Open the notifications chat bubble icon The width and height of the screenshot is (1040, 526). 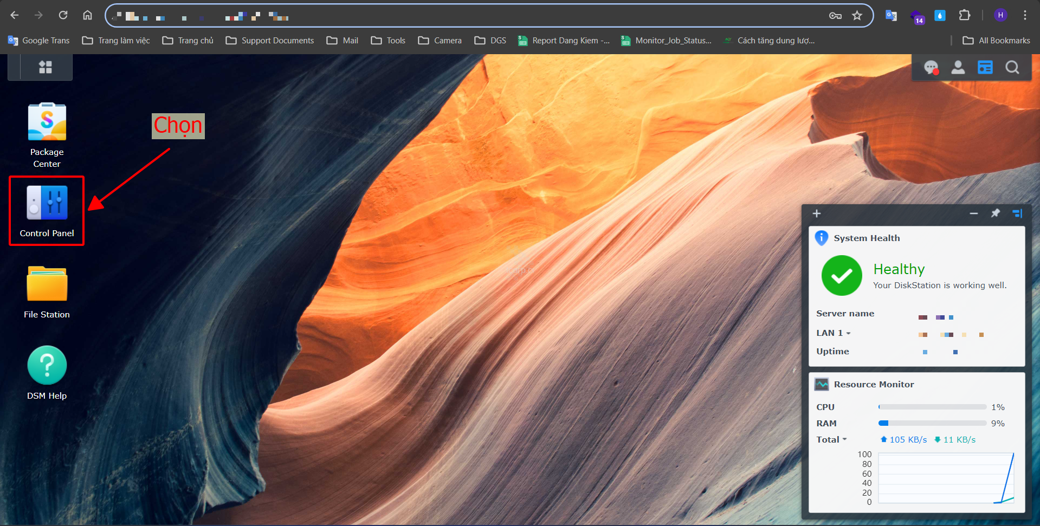(931, 68)
